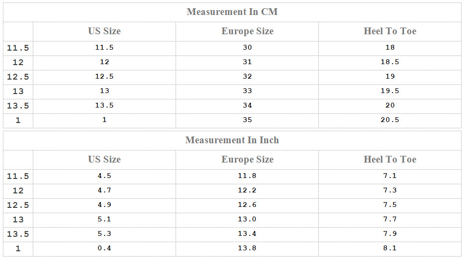Click the 18.5 heel to toe value
The image size is (464, 259).
pos(390,62)
